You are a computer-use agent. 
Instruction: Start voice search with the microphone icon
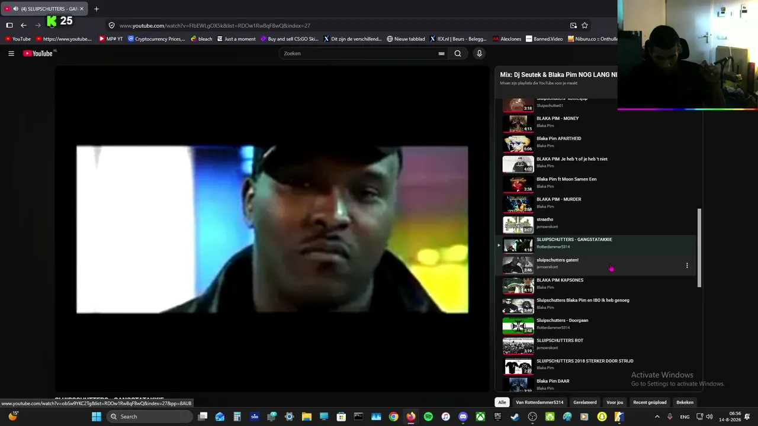click(x=480, y=53)
